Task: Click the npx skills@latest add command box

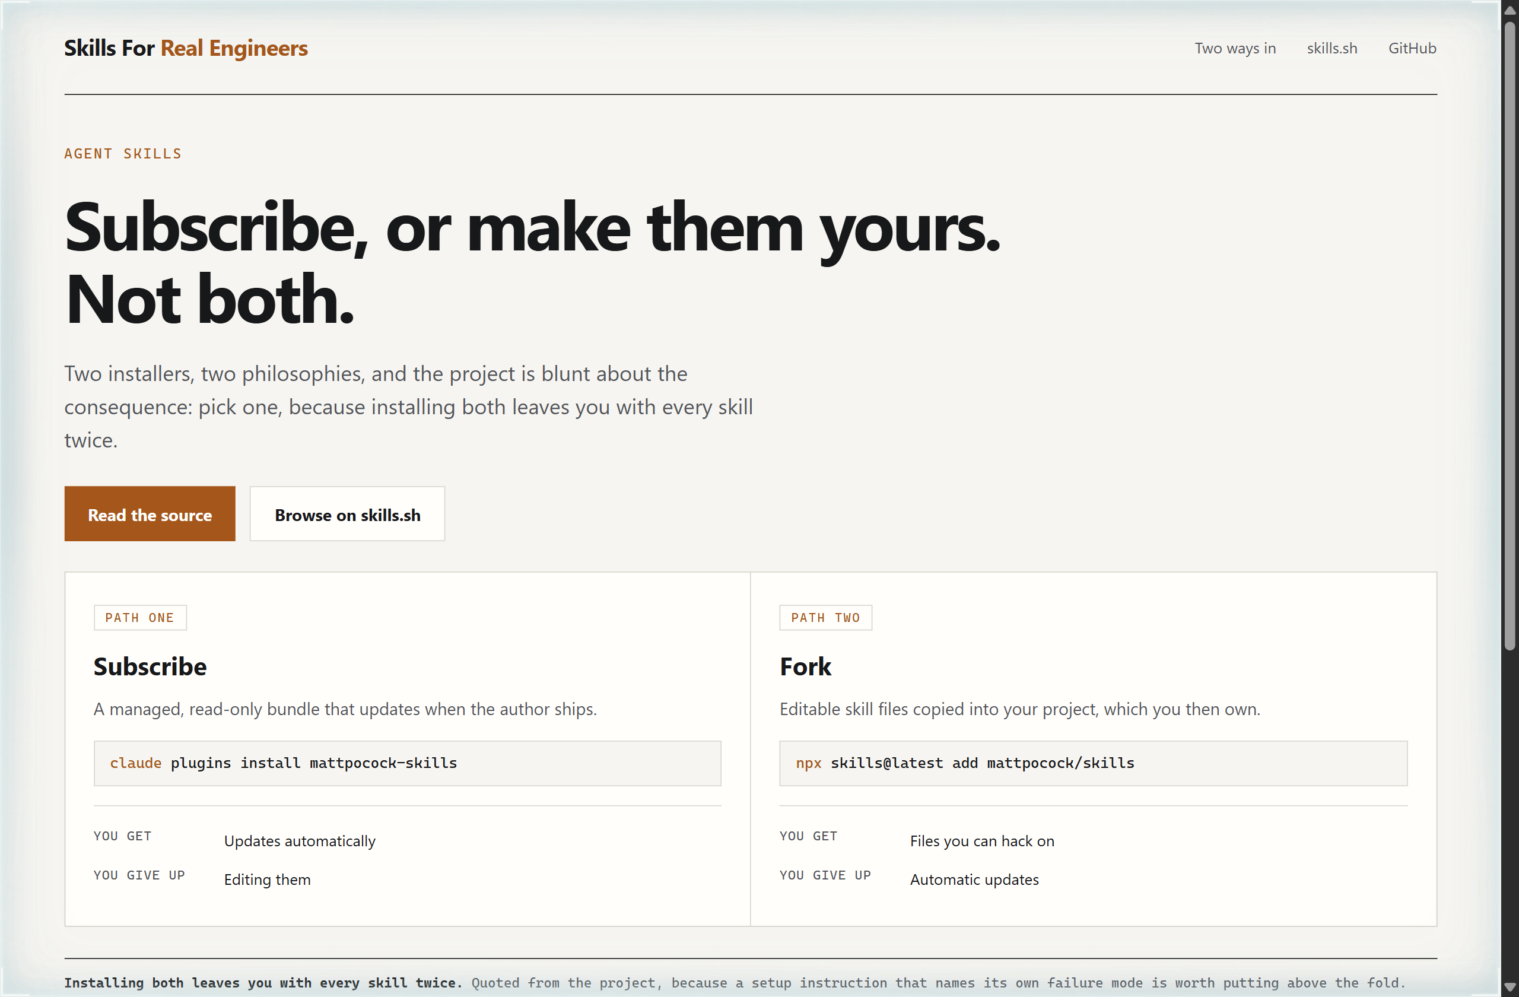Action: 1092,763
